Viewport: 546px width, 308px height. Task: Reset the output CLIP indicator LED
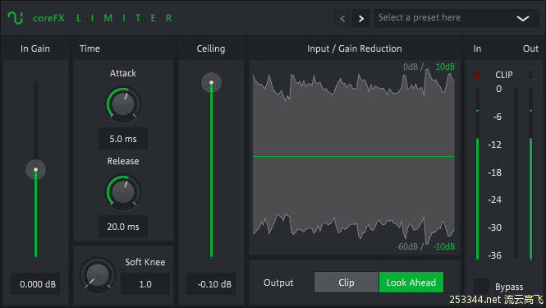[530, 75]
